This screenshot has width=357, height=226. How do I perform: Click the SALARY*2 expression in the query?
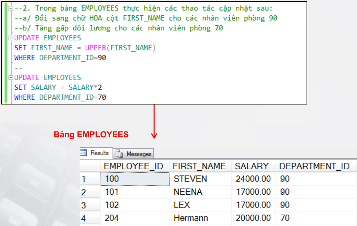(x=85, y=88)
